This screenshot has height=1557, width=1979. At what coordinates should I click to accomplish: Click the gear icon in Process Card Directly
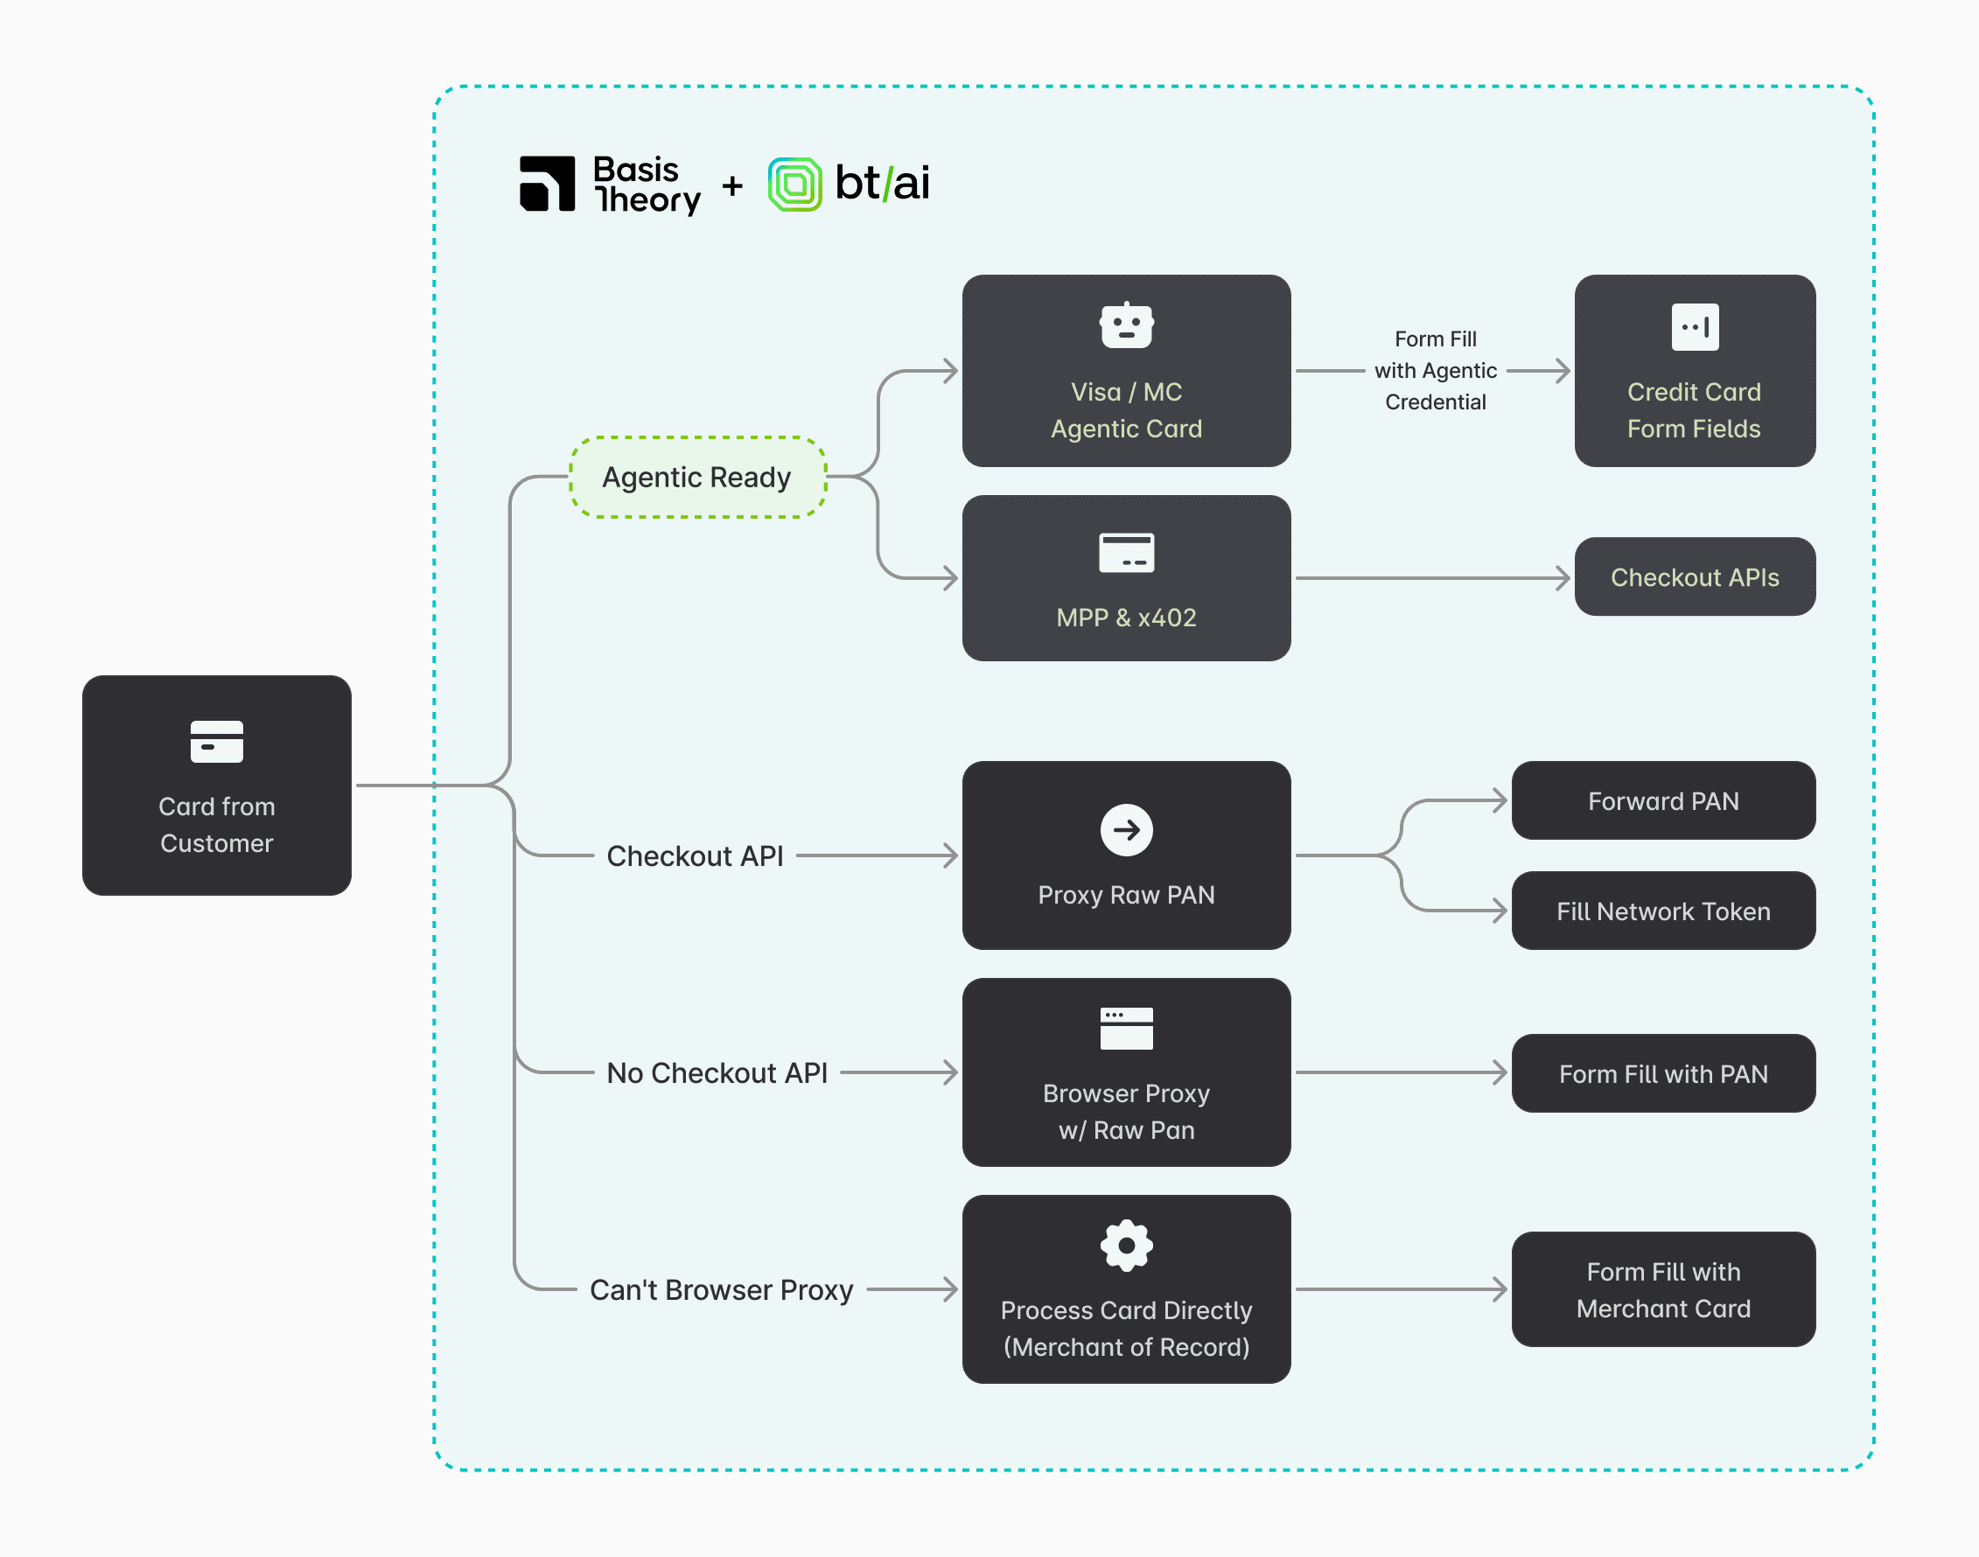point(1126,1246)
